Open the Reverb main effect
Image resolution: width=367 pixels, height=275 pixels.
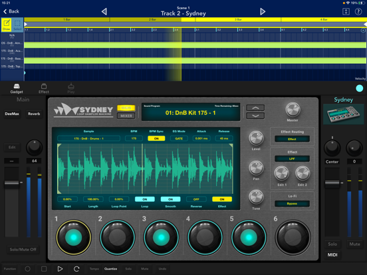(x=34, y=114)
